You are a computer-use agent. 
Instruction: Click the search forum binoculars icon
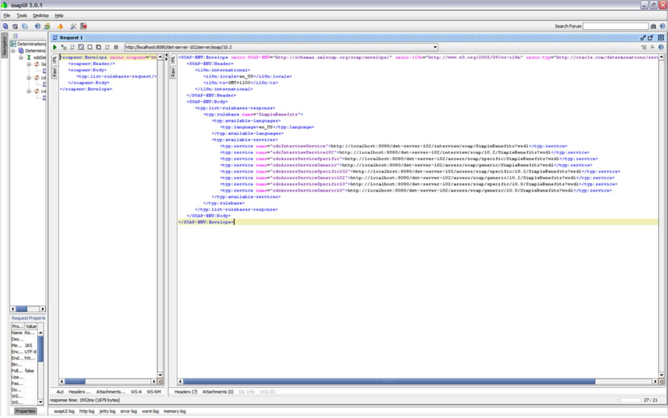pyautogui.click(x=653, y=27)
